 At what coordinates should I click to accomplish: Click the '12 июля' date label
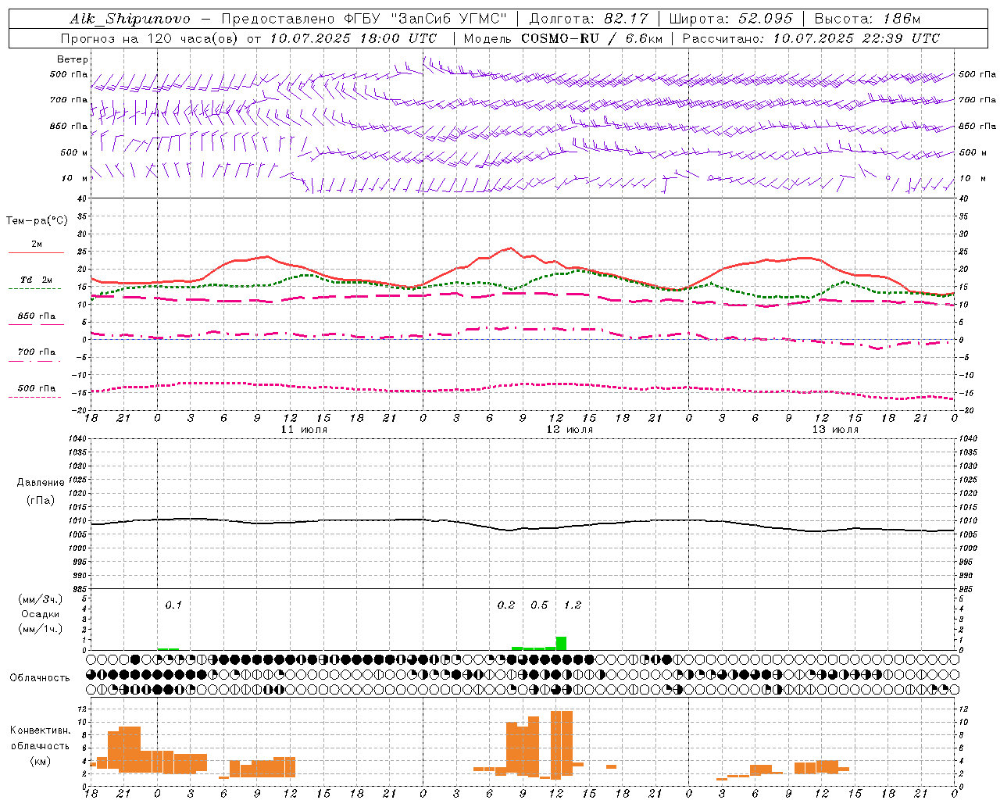(570, 430)
